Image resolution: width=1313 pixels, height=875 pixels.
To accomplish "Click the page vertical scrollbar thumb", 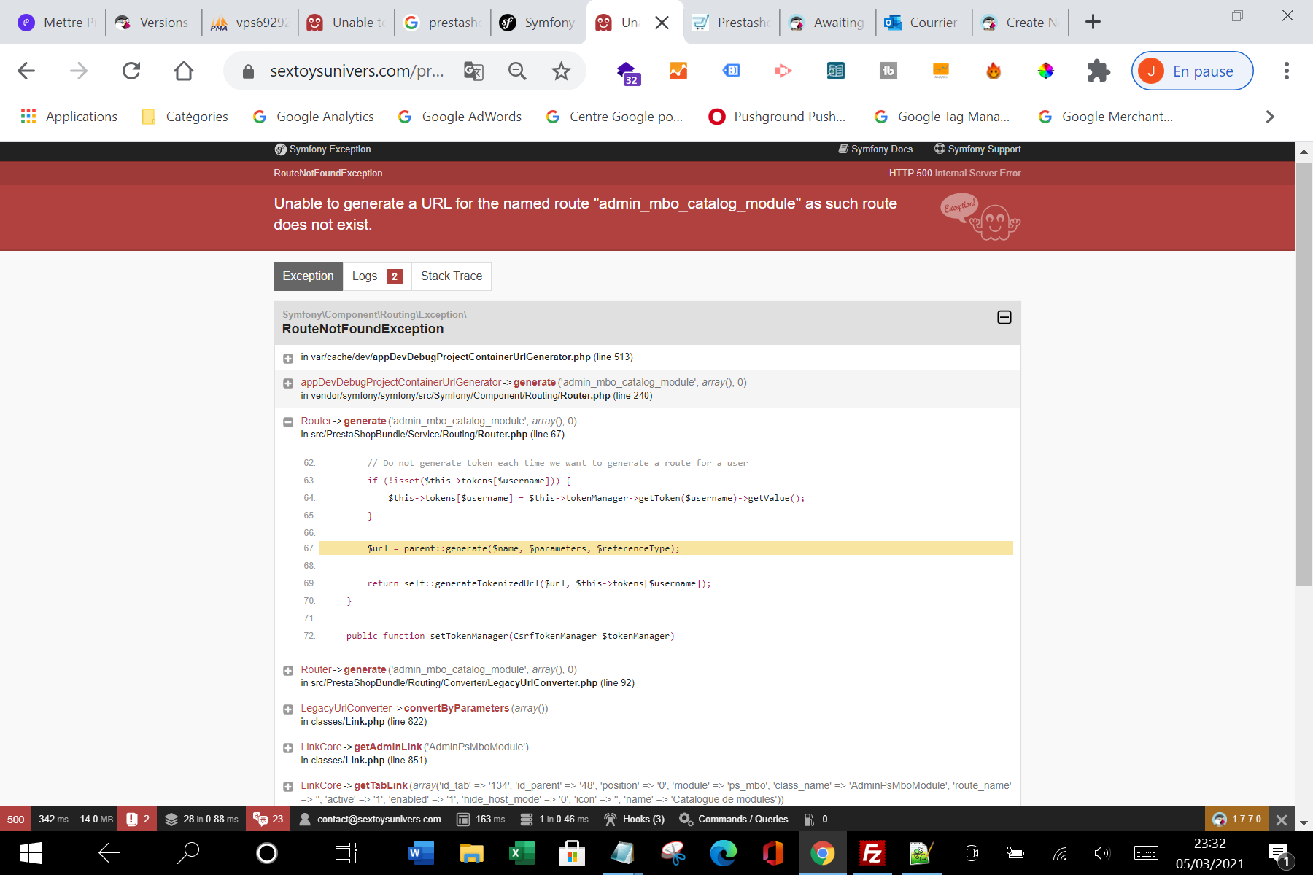I will coord(1304,373).
